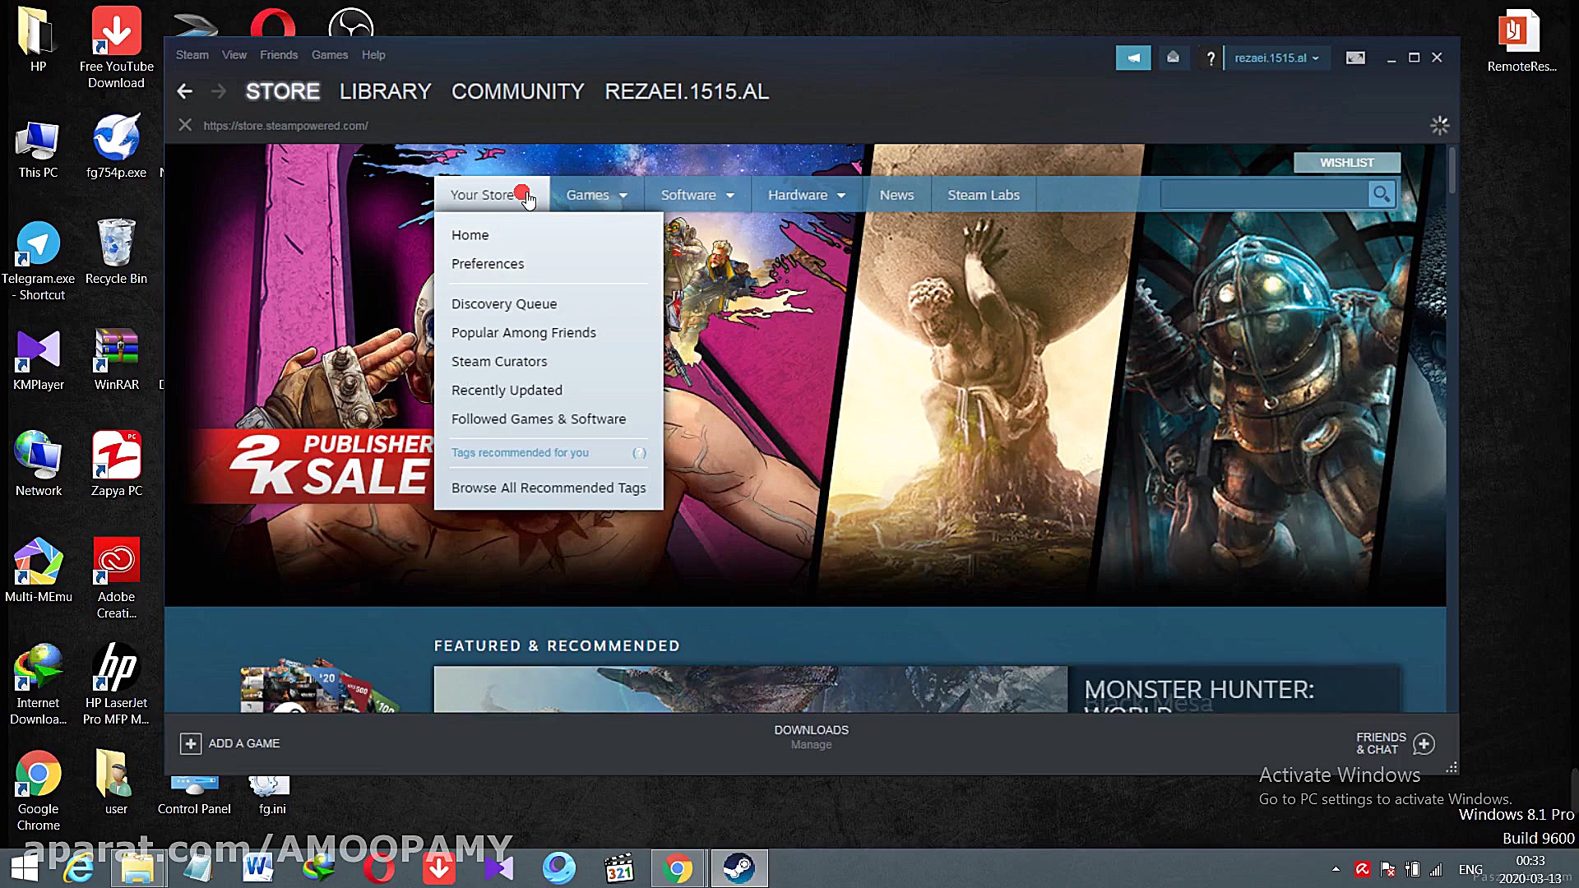Image resolution: width=1579 pixels, height=888 pixels.
Task: Expand the Hardware store dropdown
Action: coord(806,195)
